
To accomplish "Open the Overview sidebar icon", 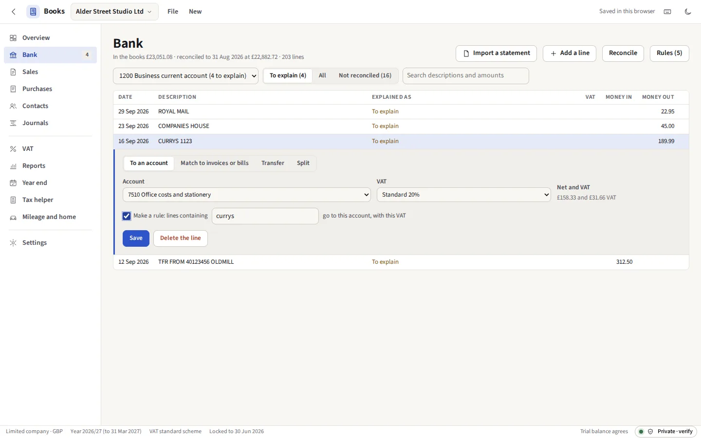I will pos(13,38).
